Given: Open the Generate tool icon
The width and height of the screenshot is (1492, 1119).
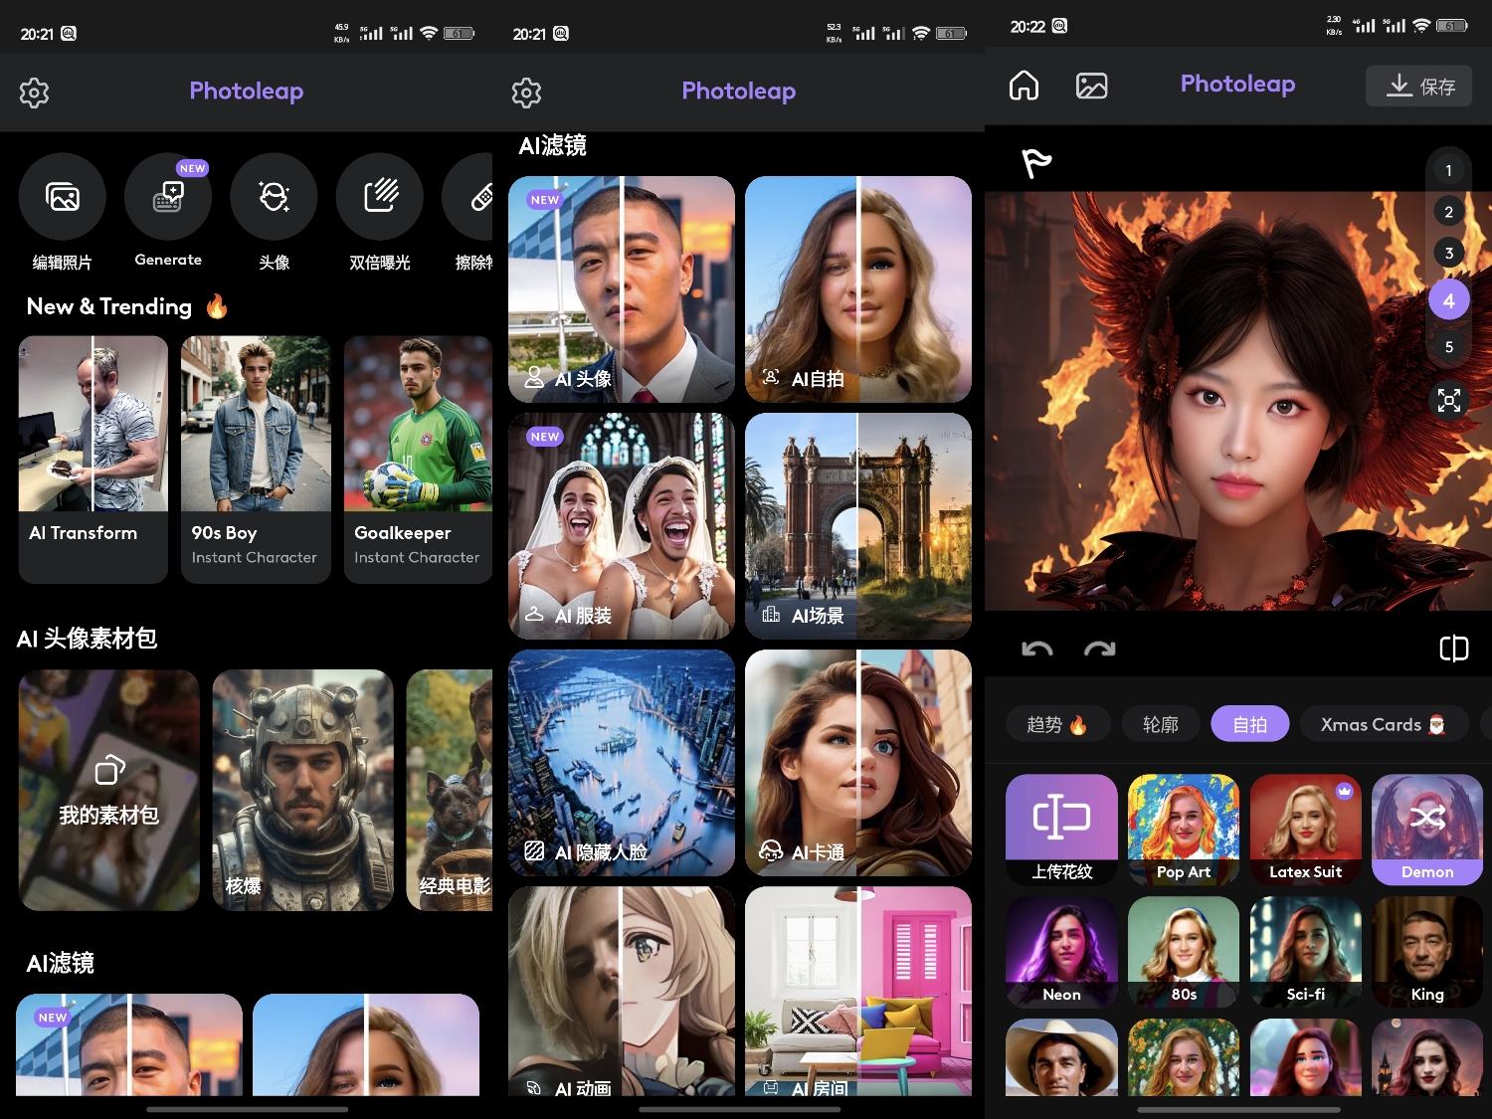Looking at the screenshot, I should [x=168, y=197].
